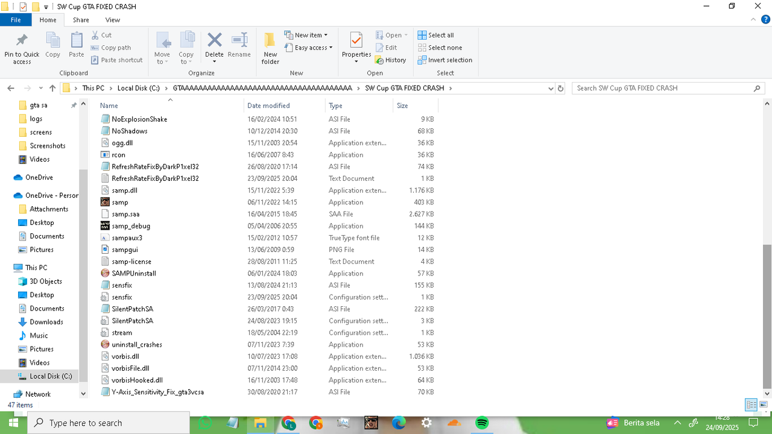Image resolution: width=772 pixels, height=434 pixels.
Task: Expand the address bar history dropdown
Action: 550,88
